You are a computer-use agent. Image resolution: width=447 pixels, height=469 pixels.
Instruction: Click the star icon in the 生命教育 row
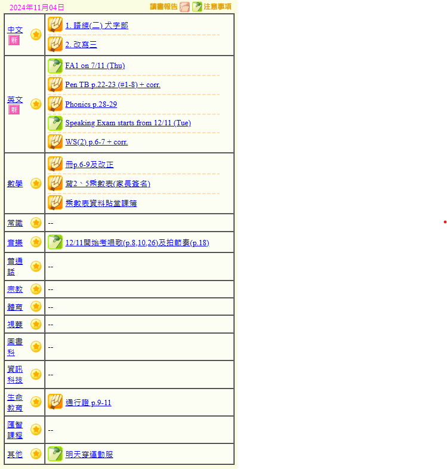36,402
